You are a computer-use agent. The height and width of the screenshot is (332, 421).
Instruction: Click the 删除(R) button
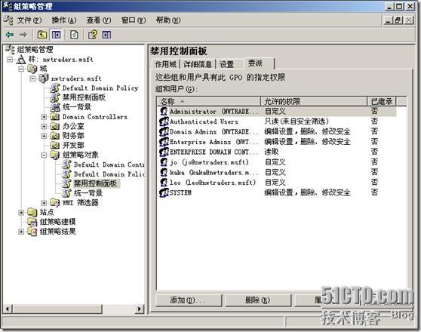click(x=258, y=300)
